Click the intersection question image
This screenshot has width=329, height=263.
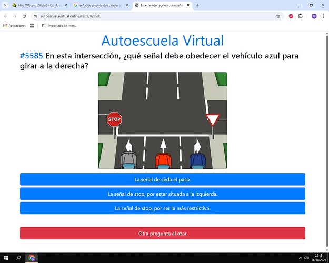click(x=163, y=120)
